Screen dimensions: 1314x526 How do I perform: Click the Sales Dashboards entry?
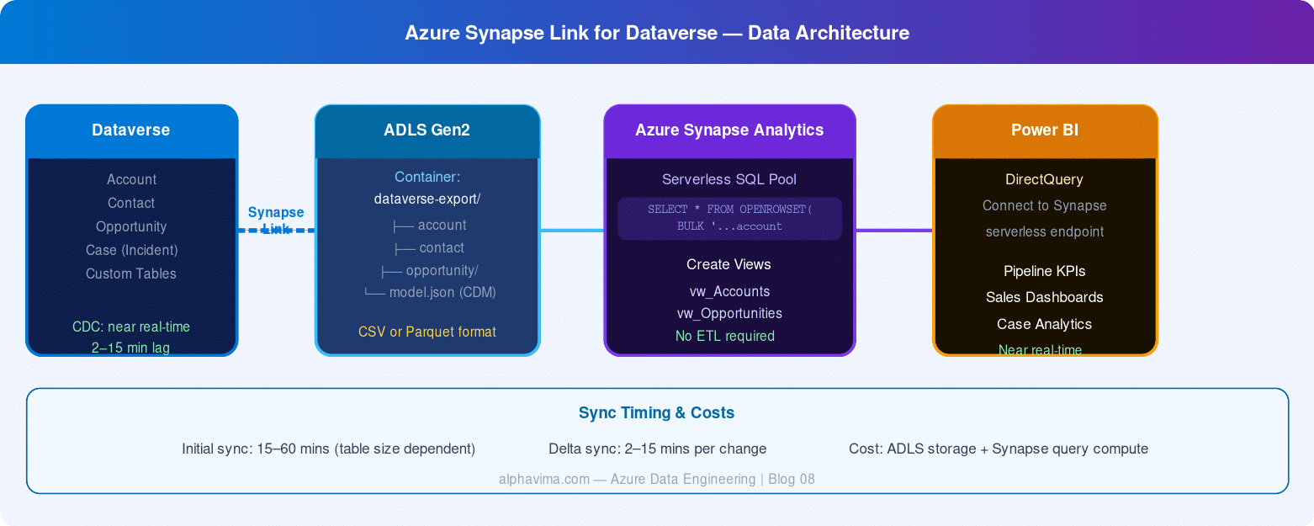(x=1045, y=297)
